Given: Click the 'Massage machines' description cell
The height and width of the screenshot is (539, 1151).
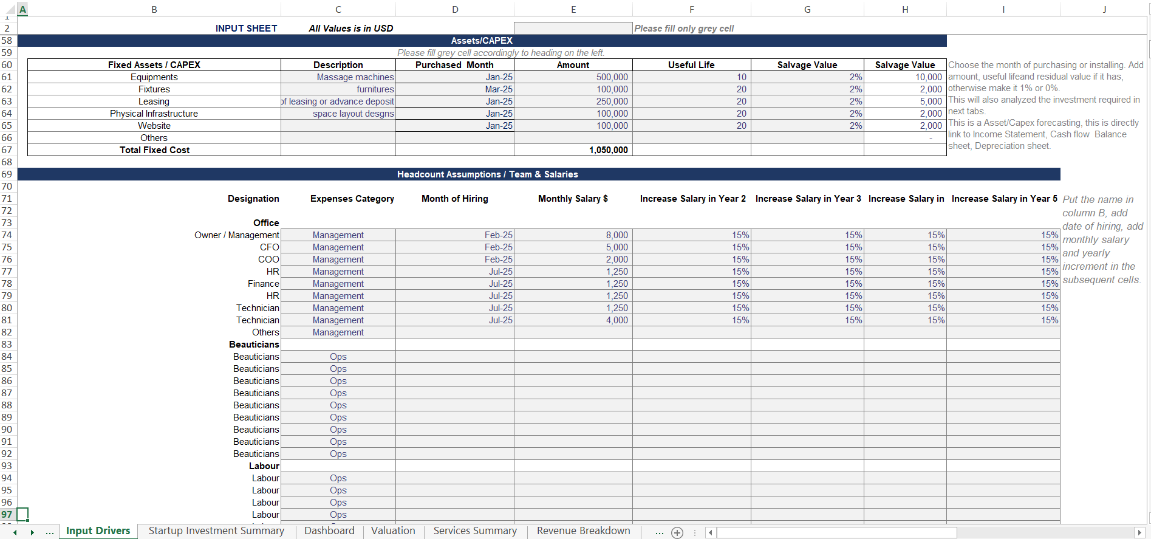Looking at the screenshot, I should pyautogui.click(x=338, y=77).
